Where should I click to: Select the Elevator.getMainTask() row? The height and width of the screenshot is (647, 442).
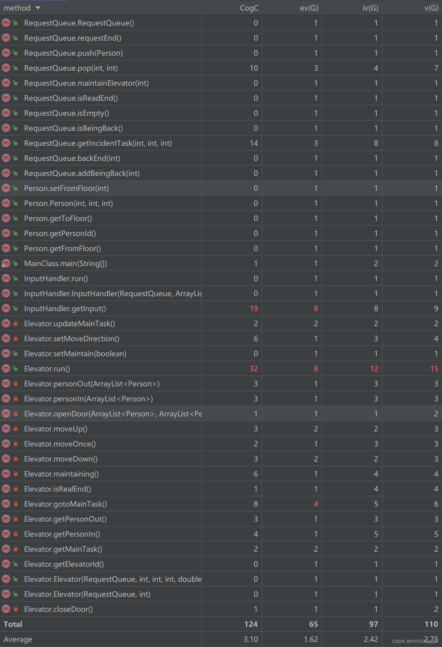[221, 549]
